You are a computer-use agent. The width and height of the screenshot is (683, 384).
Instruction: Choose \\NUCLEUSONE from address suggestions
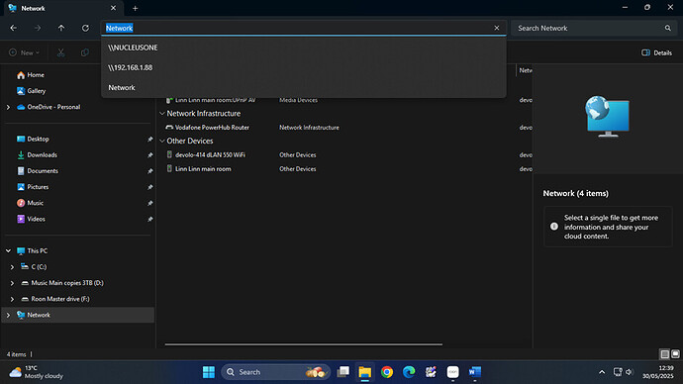(x=304, y=48)
